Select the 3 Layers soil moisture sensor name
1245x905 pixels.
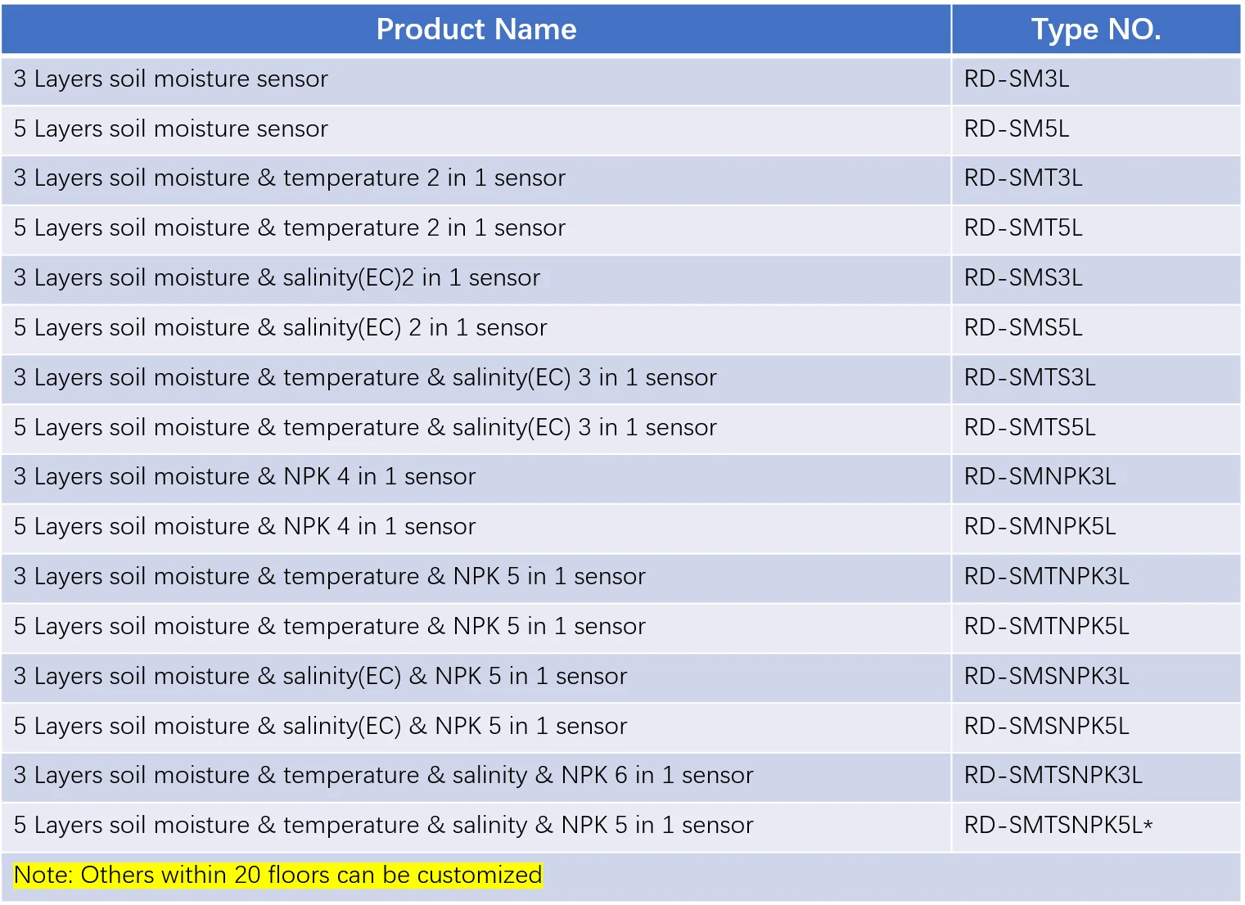click(x=170, y=79)
